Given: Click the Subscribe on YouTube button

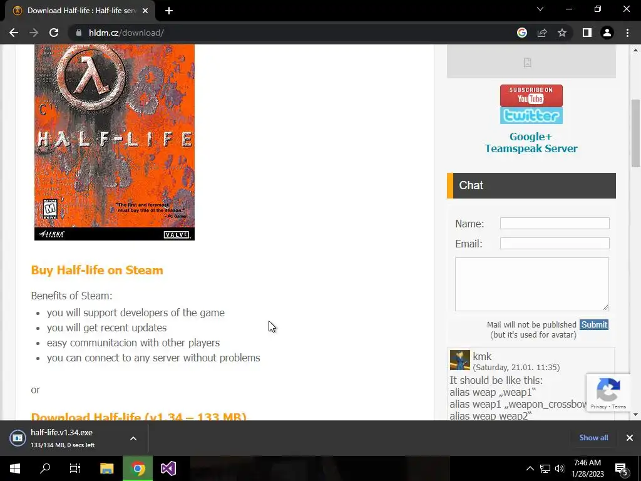Looking at the screenshot, I should (x=531, y=96).
